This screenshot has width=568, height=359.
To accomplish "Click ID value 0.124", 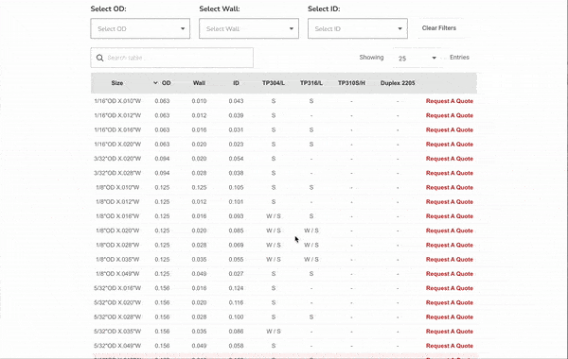I will (x=236, y=288).
